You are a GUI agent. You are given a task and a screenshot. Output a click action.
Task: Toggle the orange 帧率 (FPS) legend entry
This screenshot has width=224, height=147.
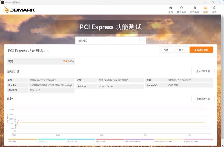(x=22, y=140)
